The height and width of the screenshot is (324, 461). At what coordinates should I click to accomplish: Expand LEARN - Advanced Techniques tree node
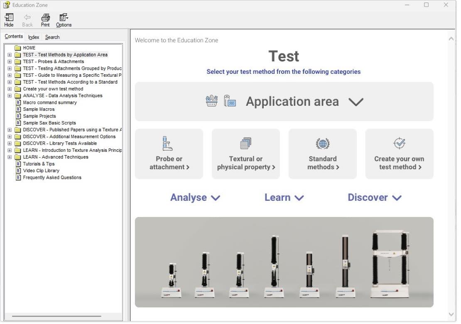[10, 157]
